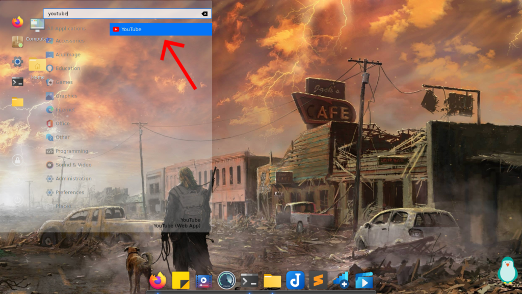Click the search field containing "youtube"
This screenshot has width=522, height=294.
pyautogui.click(x=127, y=14)
